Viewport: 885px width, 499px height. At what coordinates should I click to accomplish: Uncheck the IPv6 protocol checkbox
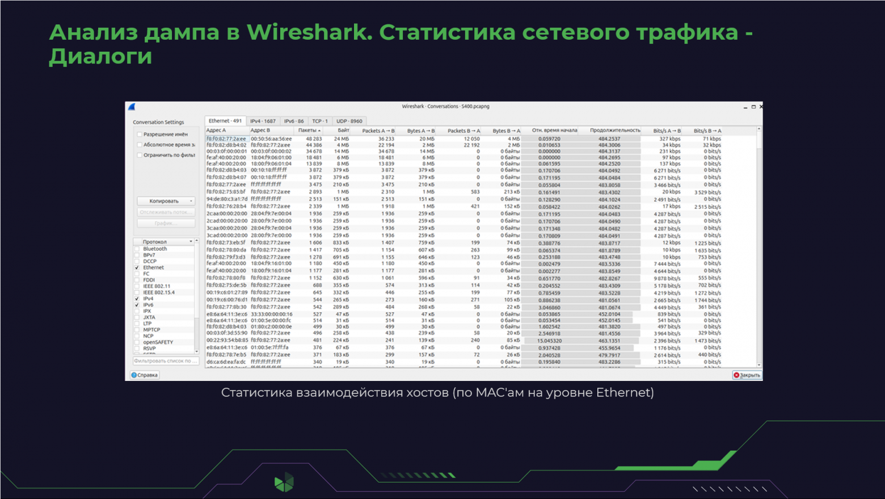point(137,305)
